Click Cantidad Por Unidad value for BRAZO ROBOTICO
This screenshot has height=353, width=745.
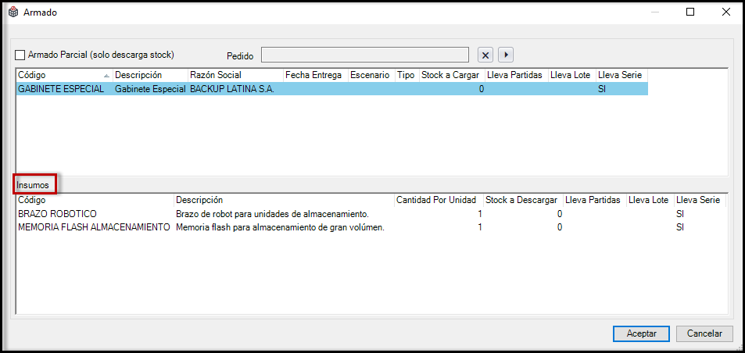pyautogui.click(x=480, y=214)
